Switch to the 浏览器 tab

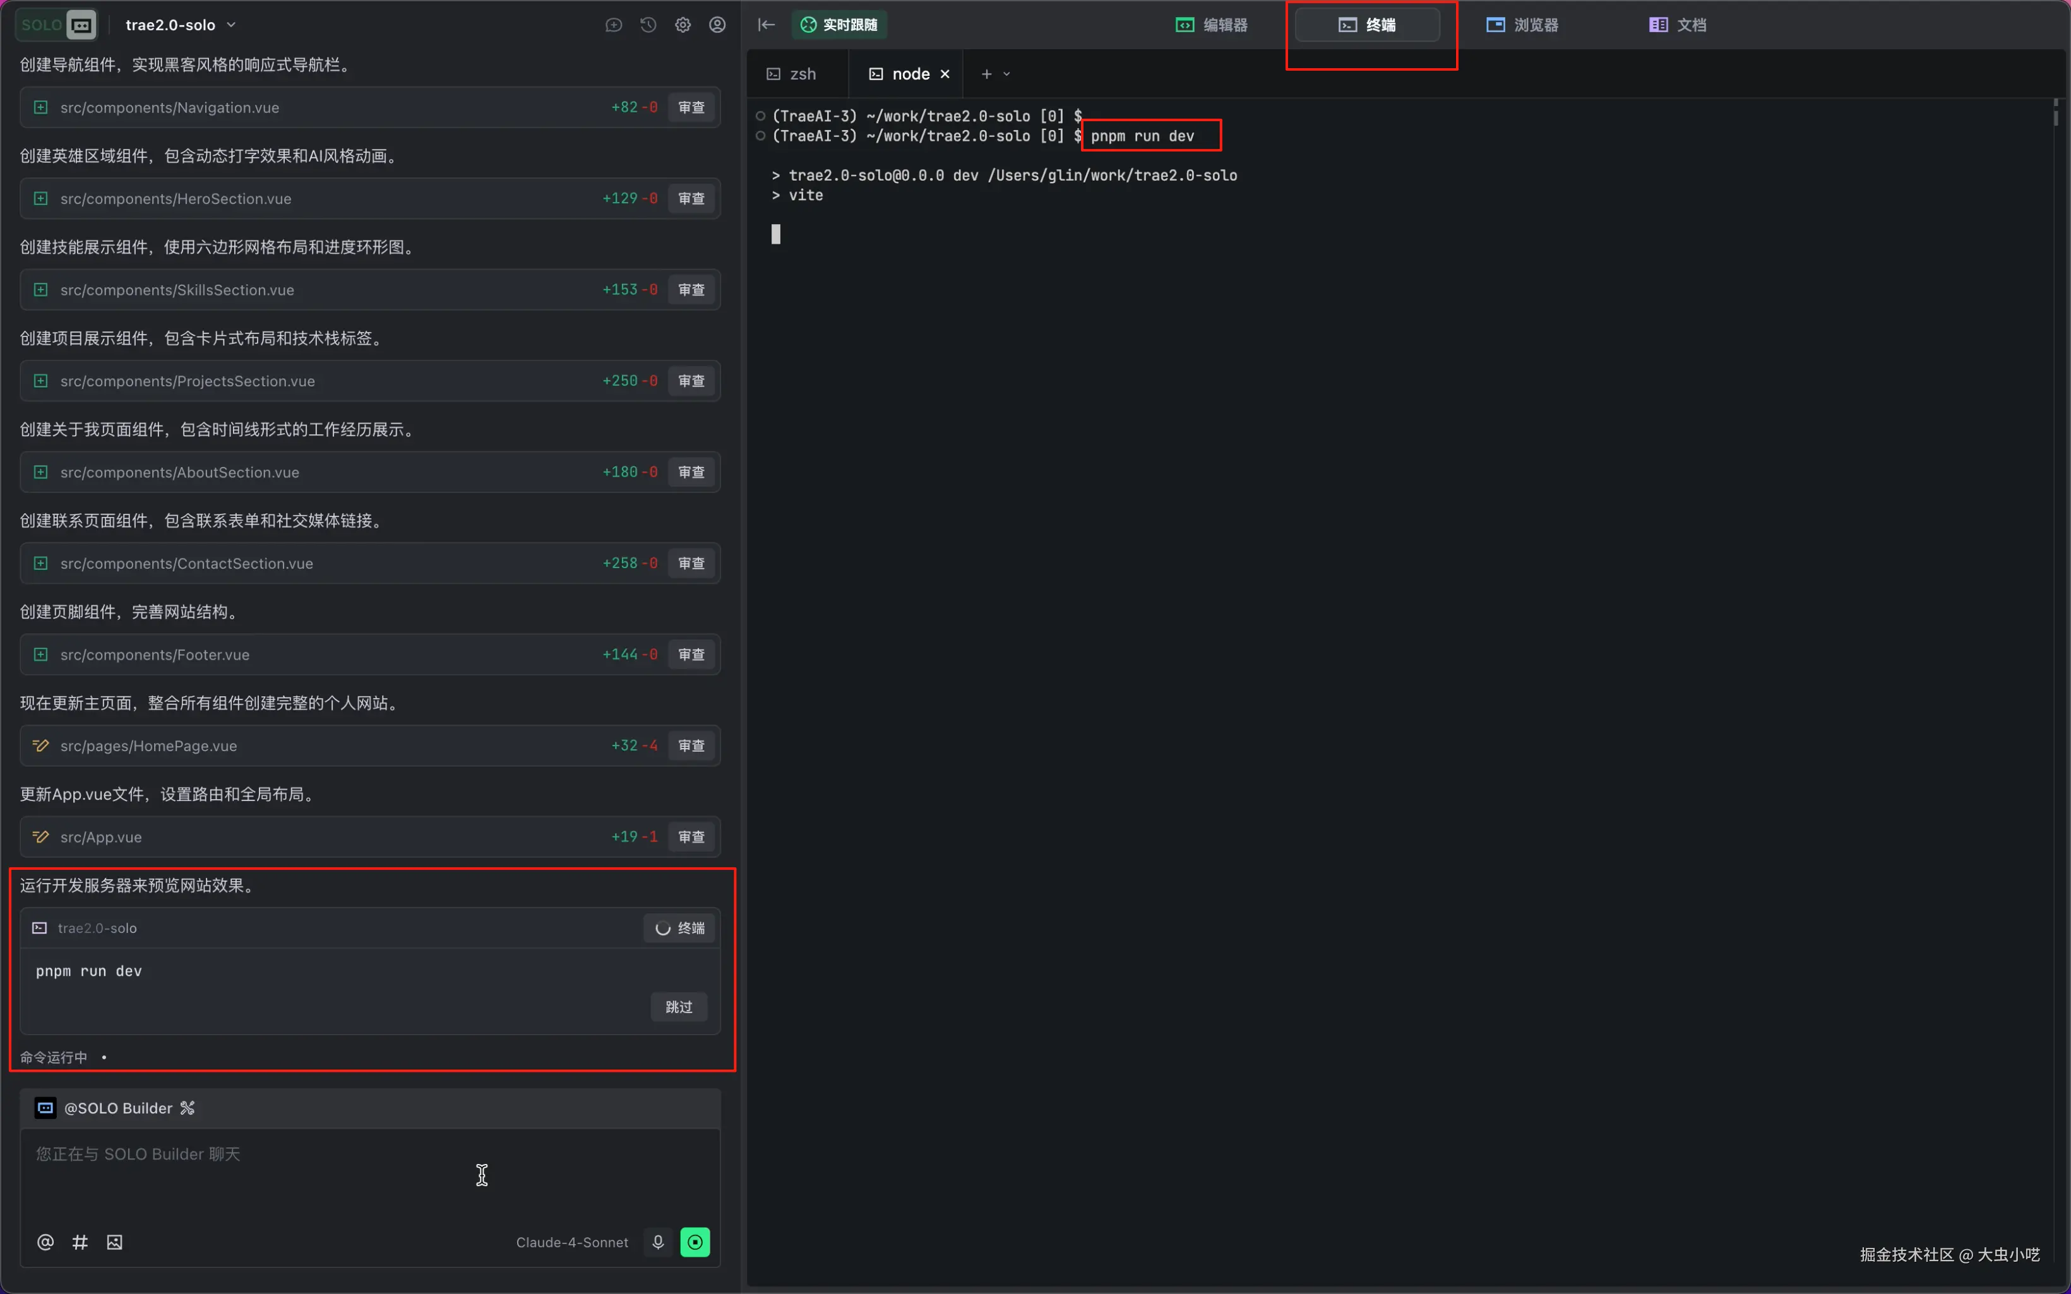(x=1522, y=25)
